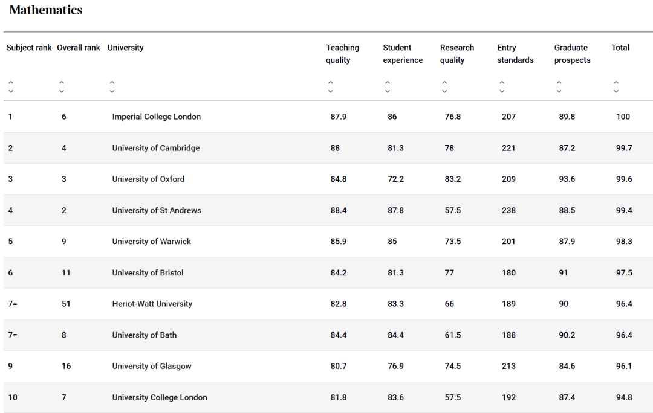
Task: Click the Subject rank column header
Action: point(29,48)
